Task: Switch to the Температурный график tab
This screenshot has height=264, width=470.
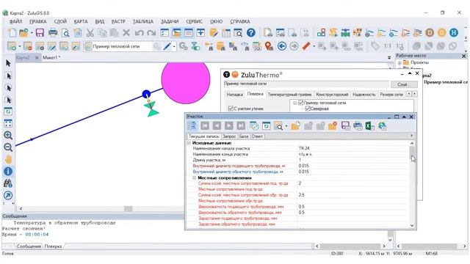Action: point(289,95)
